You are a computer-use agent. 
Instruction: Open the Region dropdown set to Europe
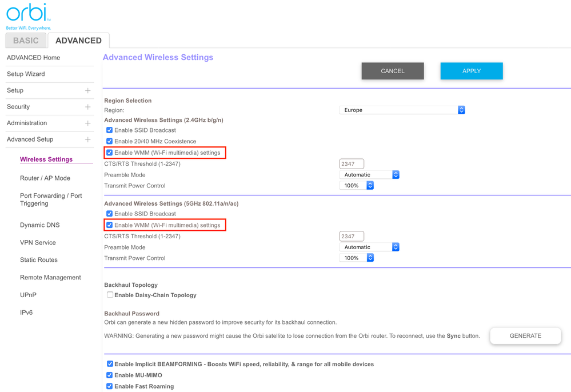tap(402, 110)
